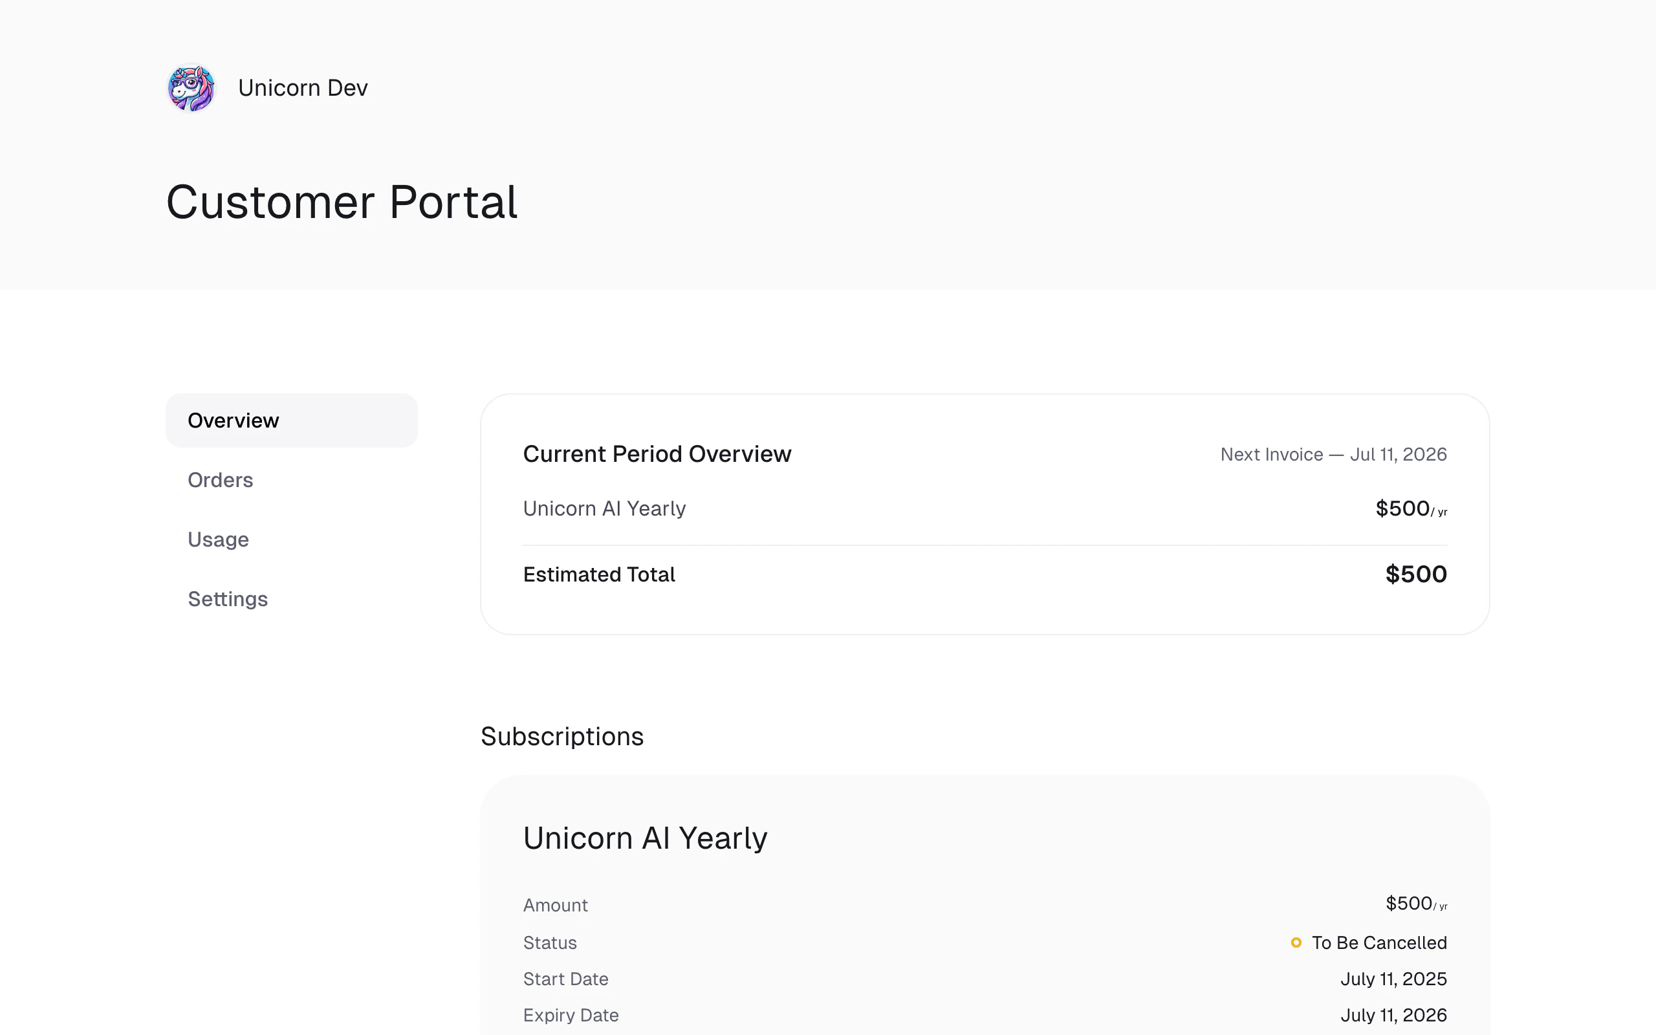
Task: Click the $500 per year price
Action: [x=1410, y=508]
